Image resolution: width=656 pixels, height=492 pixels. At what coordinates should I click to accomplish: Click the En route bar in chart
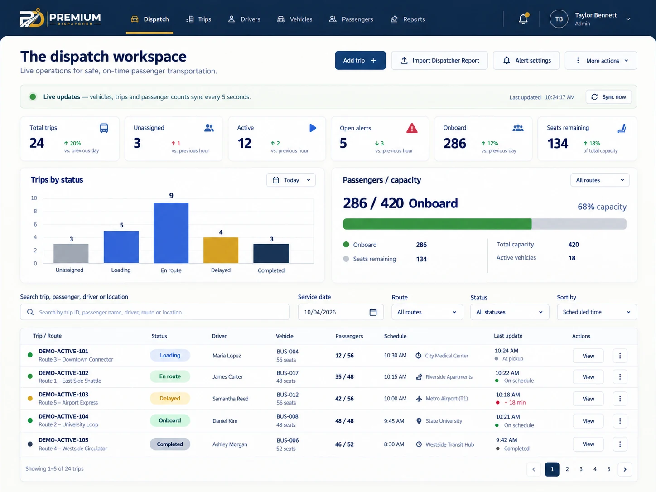click(x=171, y=233)
